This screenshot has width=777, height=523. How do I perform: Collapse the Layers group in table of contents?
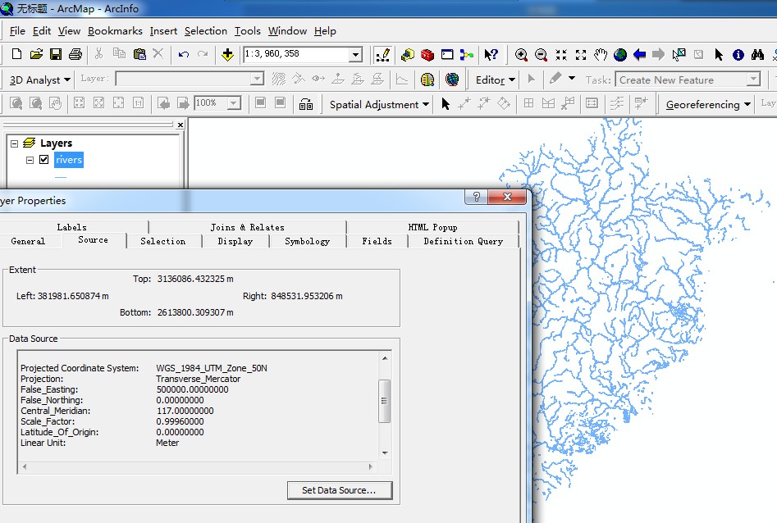[x=15, y=143]
